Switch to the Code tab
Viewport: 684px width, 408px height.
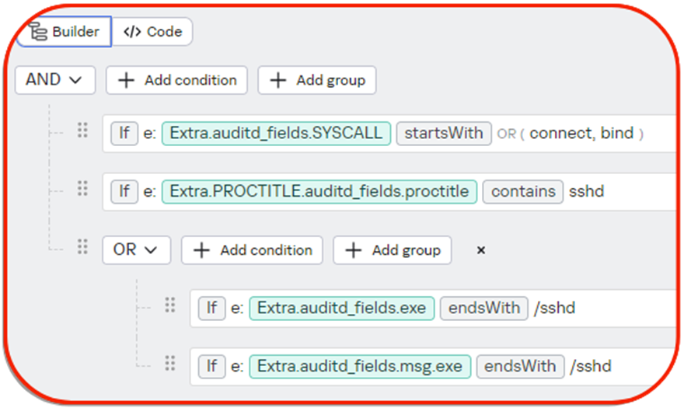153,32
